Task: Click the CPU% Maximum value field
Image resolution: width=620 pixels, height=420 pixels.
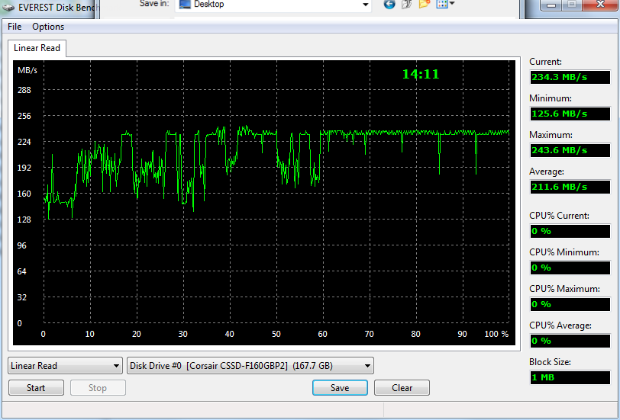Action: (x=570, y=304)
